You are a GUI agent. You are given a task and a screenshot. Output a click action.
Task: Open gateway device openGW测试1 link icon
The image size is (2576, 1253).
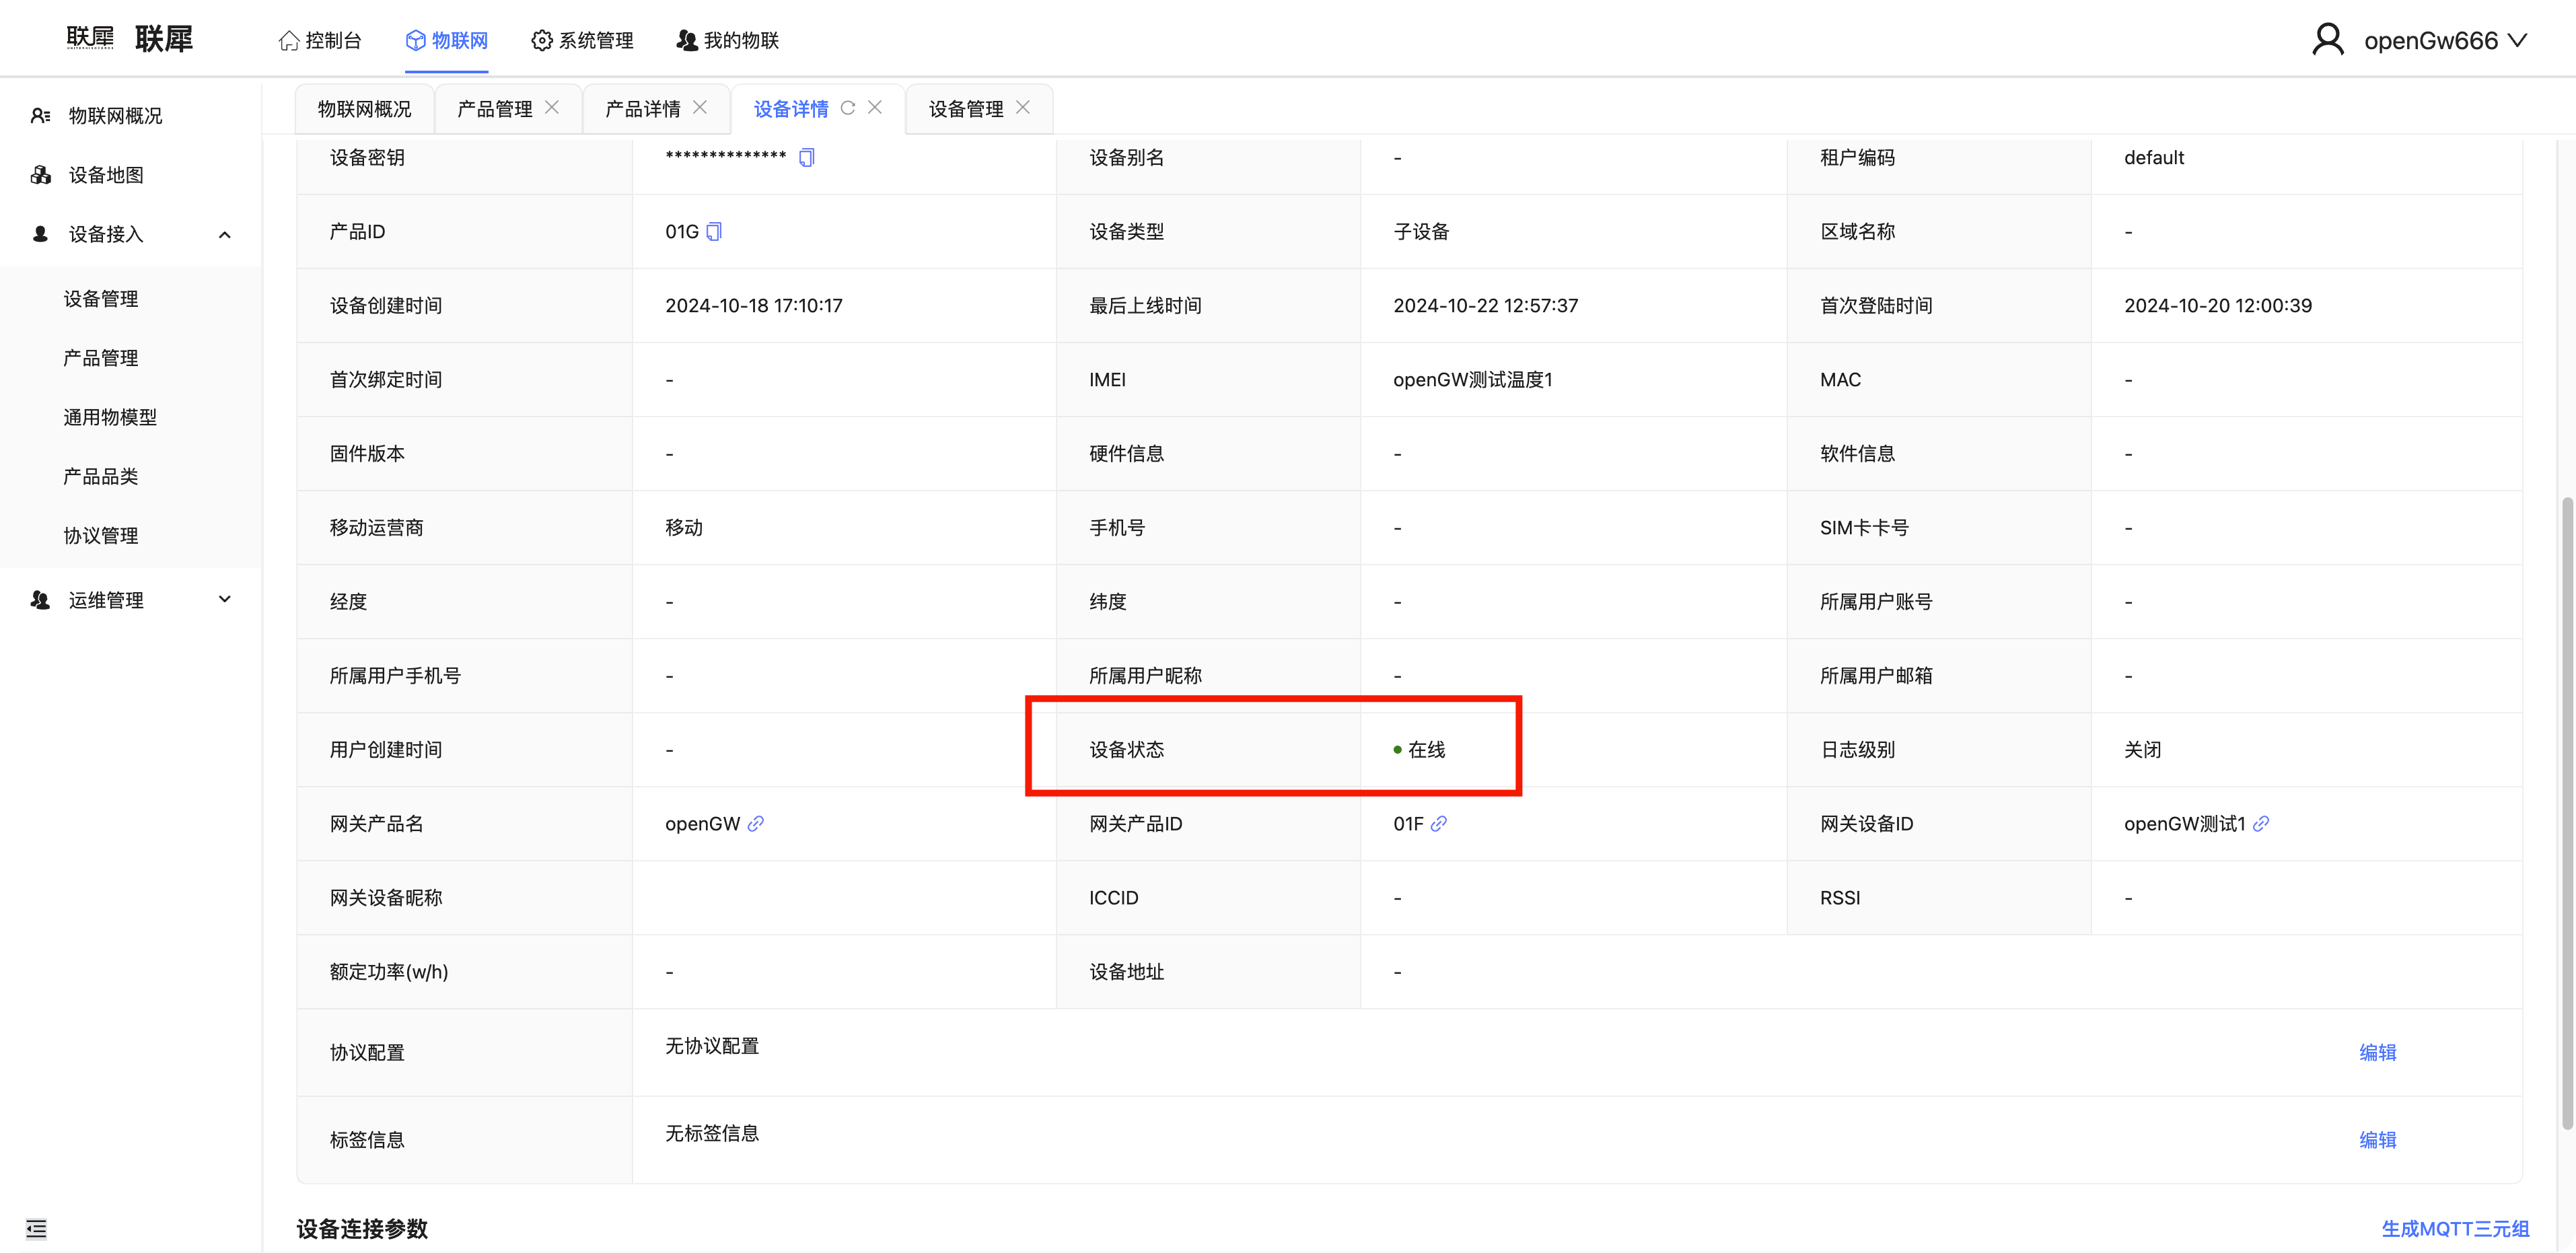(x=2261, y=824)
